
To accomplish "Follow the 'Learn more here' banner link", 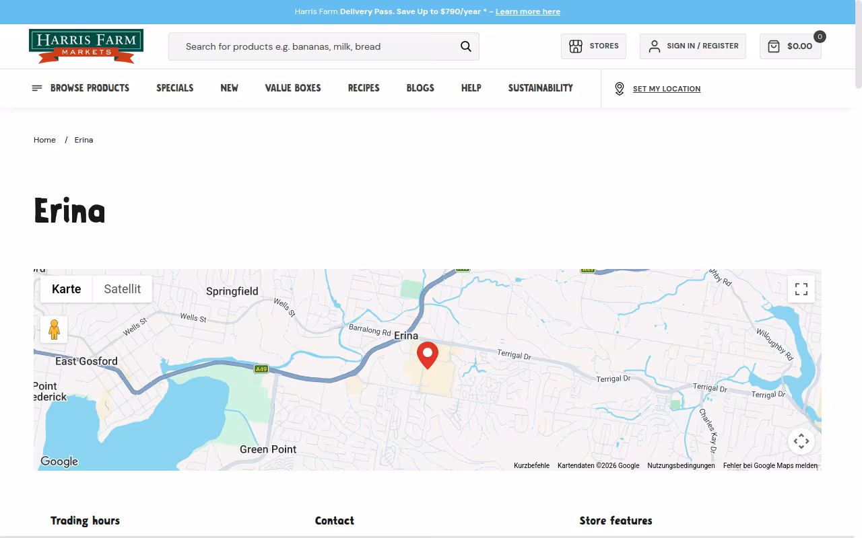I will [528, 11].
